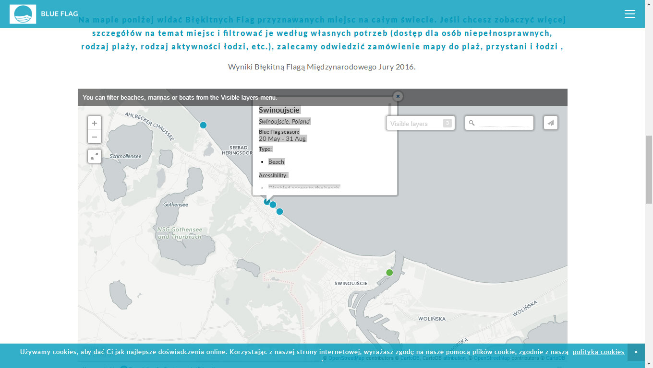Zoom out on the map
This screenshot has height=368, width=653.
tap(95, 137)
